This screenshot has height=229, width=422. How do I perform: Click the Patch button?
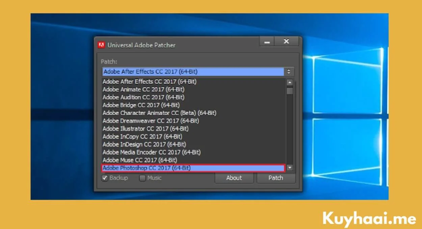pos(276,178)
